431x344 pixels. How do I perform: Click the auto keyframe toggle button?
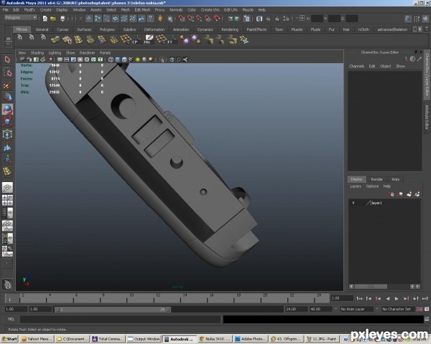pos(420,309)
